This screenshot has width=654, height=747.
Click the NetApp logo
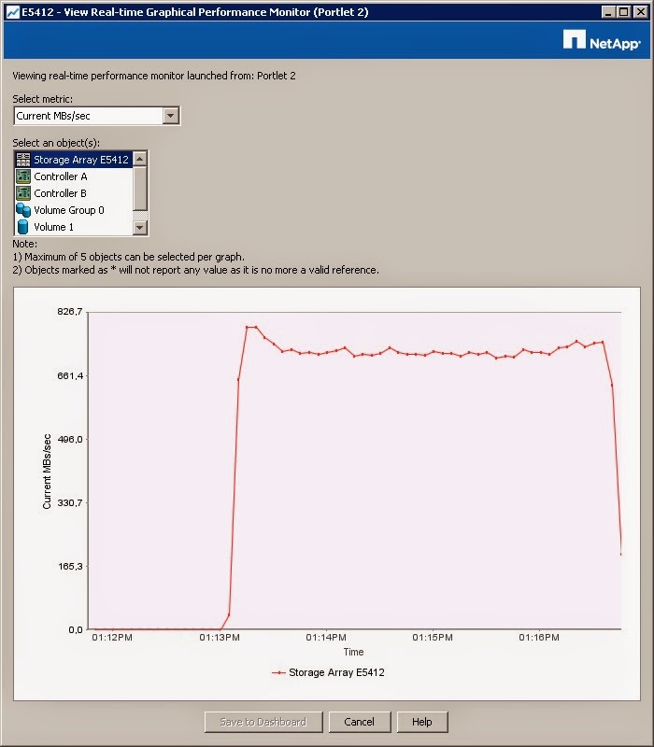pos(602,40)
